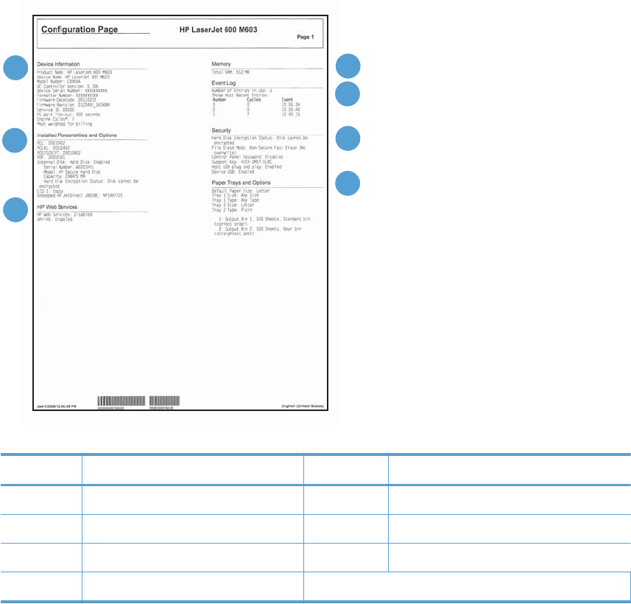Click the "Tray 2 Size: Letter" line
Viewport: 631px width, 604px height.
pos(233,205)
